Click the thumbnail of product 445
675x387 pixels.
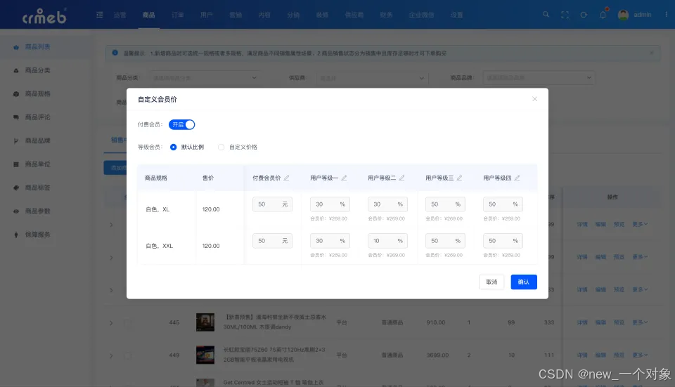(205, 322)
